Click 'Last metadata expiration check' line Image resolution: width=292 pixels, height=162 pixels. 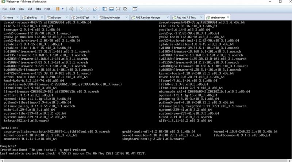pyautogui.click(x=73, y=154)
